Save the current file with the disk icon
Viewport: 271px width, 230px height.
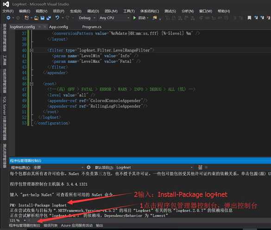tap(42, 18)
